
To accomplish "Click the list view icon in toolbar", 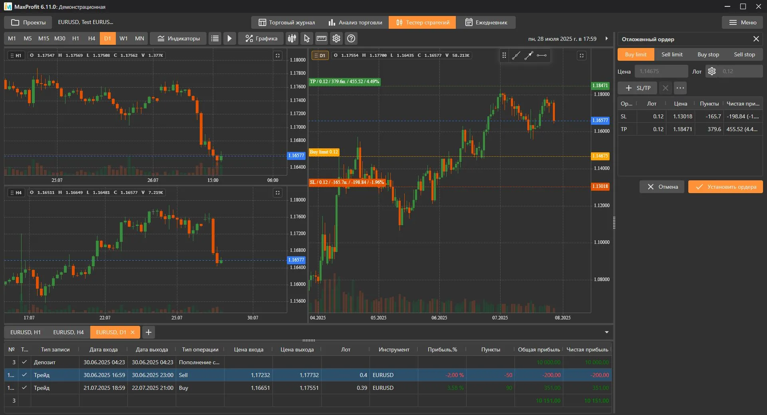I will pos(215,38).
